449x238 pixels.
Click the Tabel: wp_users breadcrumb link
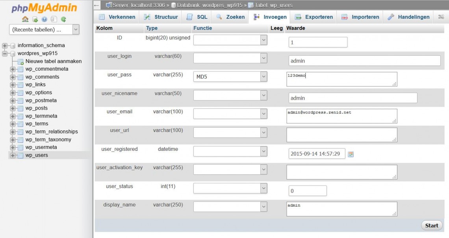pos(273,5)
